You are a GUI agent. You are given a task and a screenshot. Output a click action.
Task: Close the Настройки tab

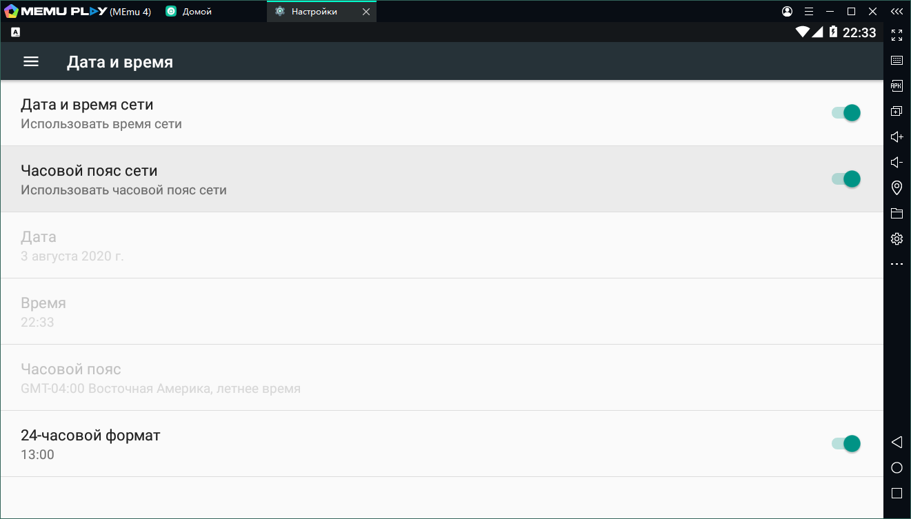pos(366,12)
